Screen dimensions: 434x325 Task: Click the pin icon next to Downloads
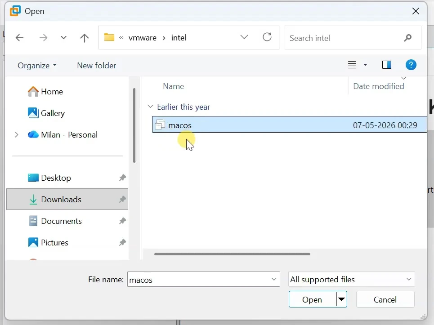[122, 199]
